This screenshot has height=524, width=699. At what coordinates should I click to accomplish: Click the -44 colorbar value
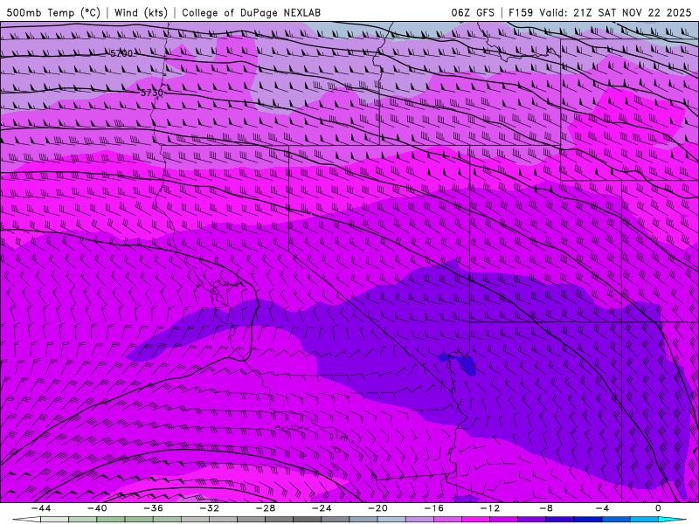pyautogui.click(x=41, y=508)
